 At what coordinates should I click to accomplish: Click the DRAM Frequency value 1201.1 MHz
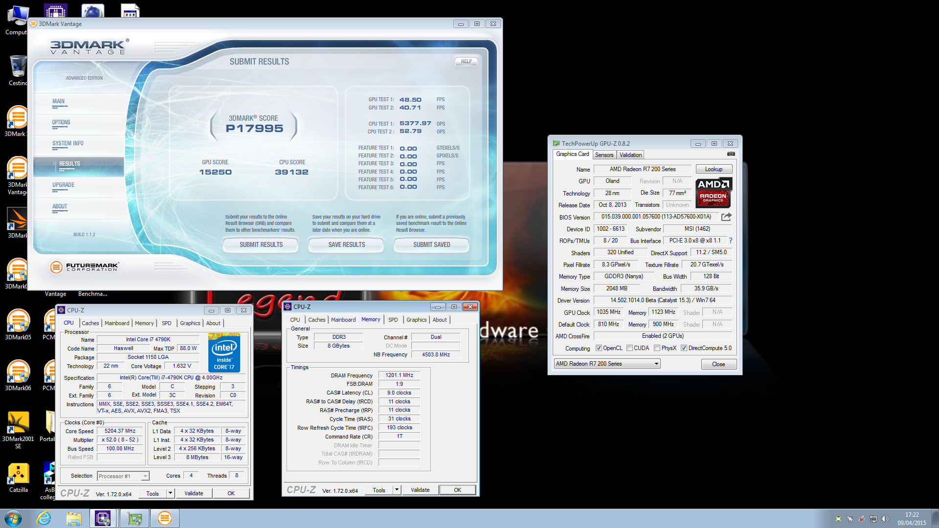point(399,375)
